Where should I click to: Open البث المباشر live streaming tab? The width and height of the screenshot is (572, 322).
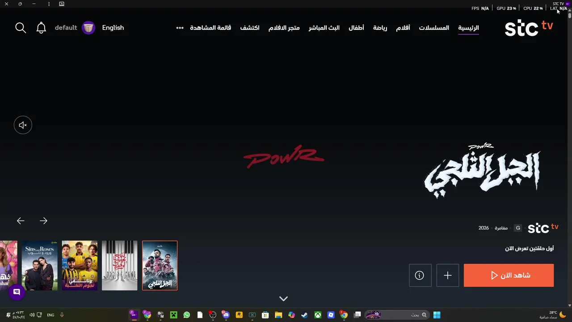(x=324, y=28)
